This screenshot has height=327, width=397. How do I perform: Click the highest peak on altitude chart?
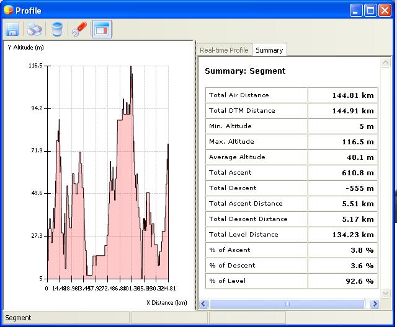131,66
